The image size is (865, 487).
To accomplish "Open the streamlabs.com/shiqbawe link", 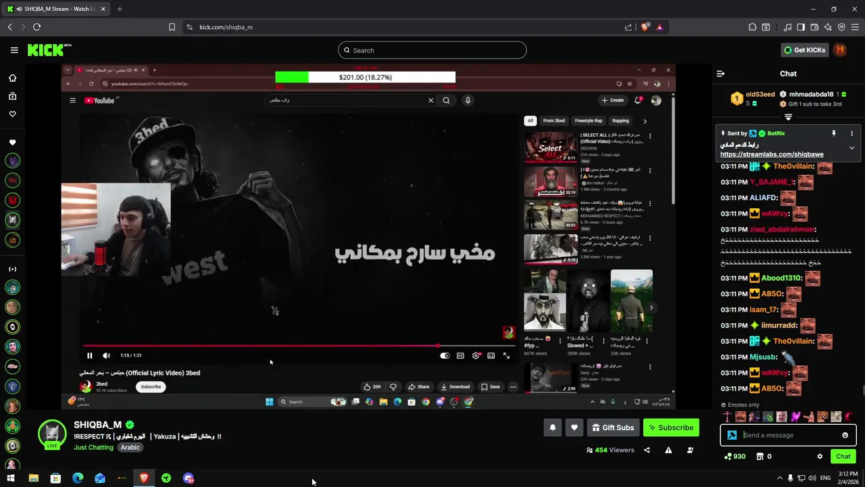I will point(772,154).
